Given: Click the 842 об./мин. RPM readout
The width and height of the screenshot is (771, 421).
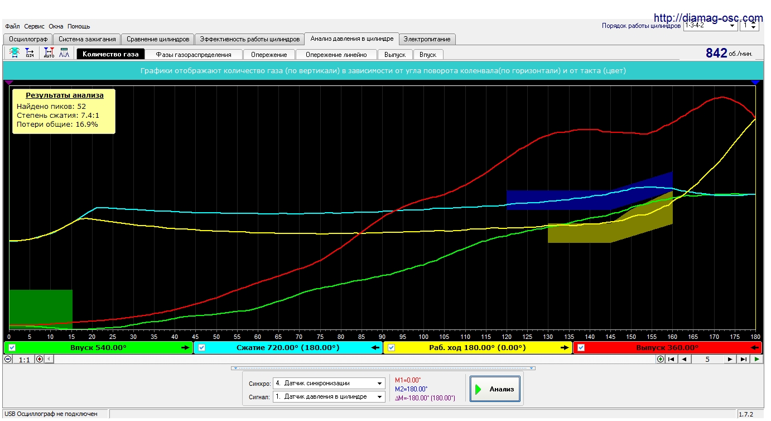Looking at the screenshot, I should [729, 53].
